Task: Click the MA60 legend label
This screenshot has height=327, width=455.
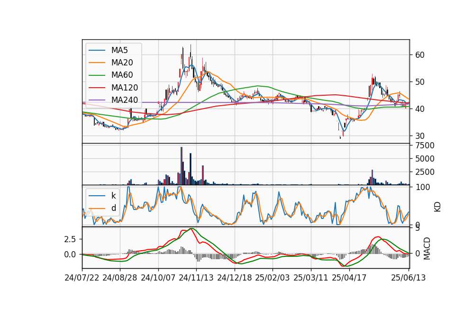Action: click(122, 75)
